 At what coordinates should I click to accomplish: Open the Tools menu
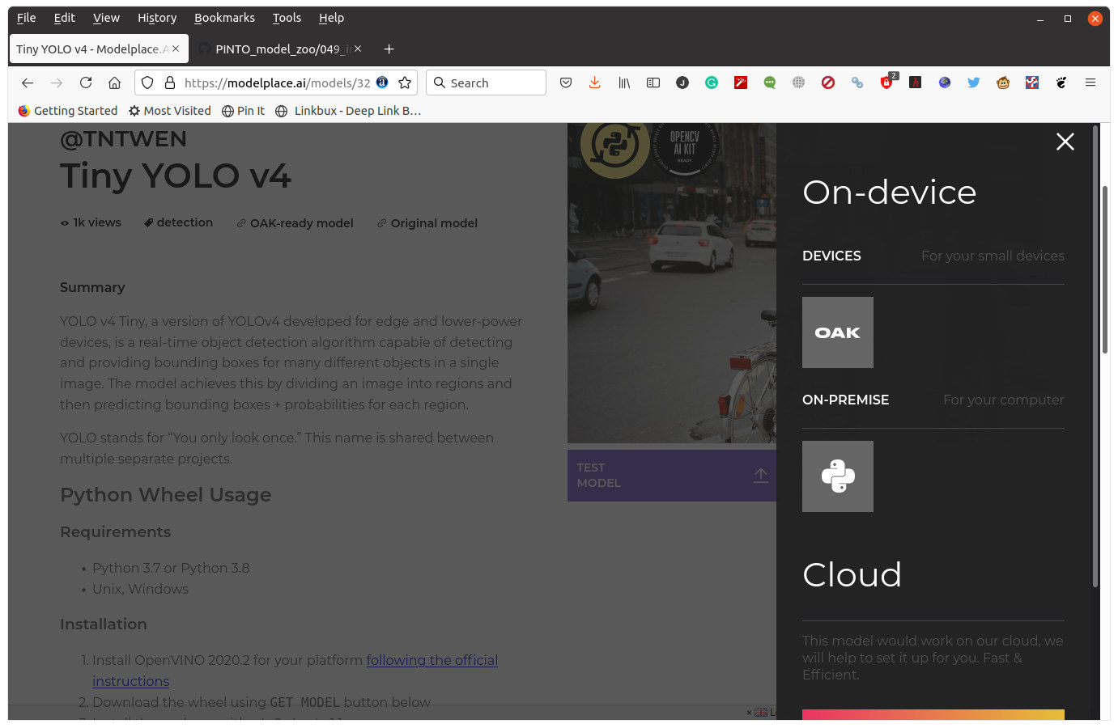(x=287, y=18)
